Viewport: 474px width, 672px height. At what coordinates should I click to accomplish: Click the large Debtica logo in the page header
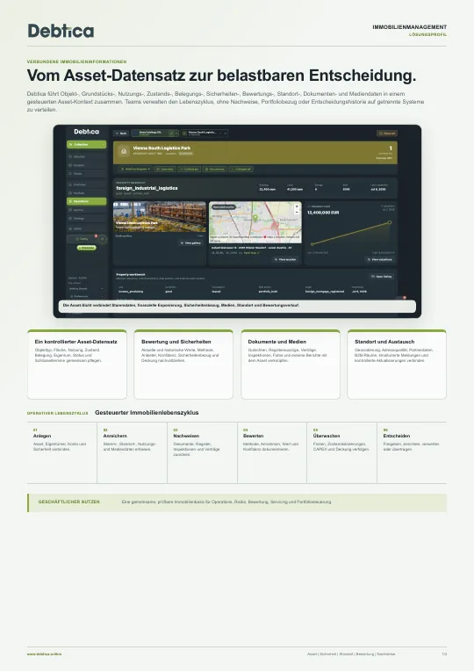tap(61, 31)
